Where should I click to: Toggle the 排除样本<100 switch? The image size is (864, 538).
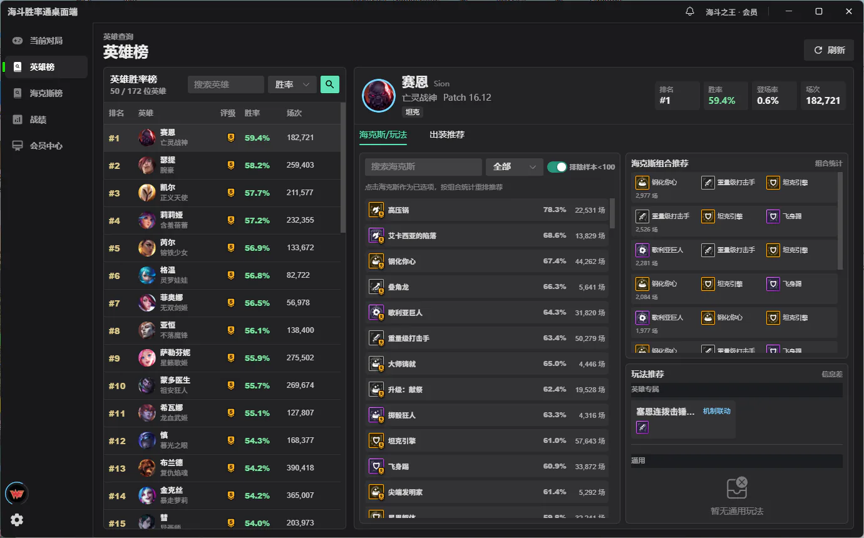click(x=557, y=167)
